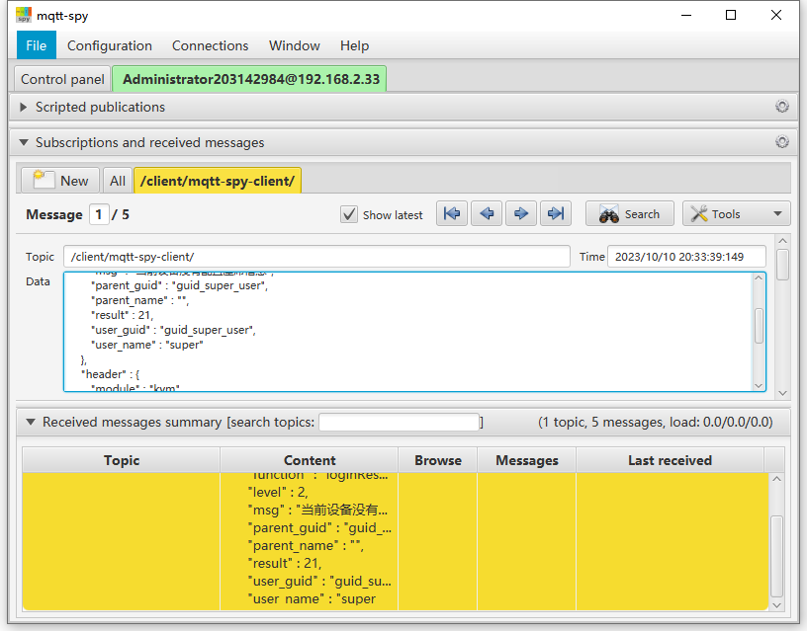The width and height of the screenshot is (807, 631).
Task: Switch to the Control panel tab
Action: point(62,79)
